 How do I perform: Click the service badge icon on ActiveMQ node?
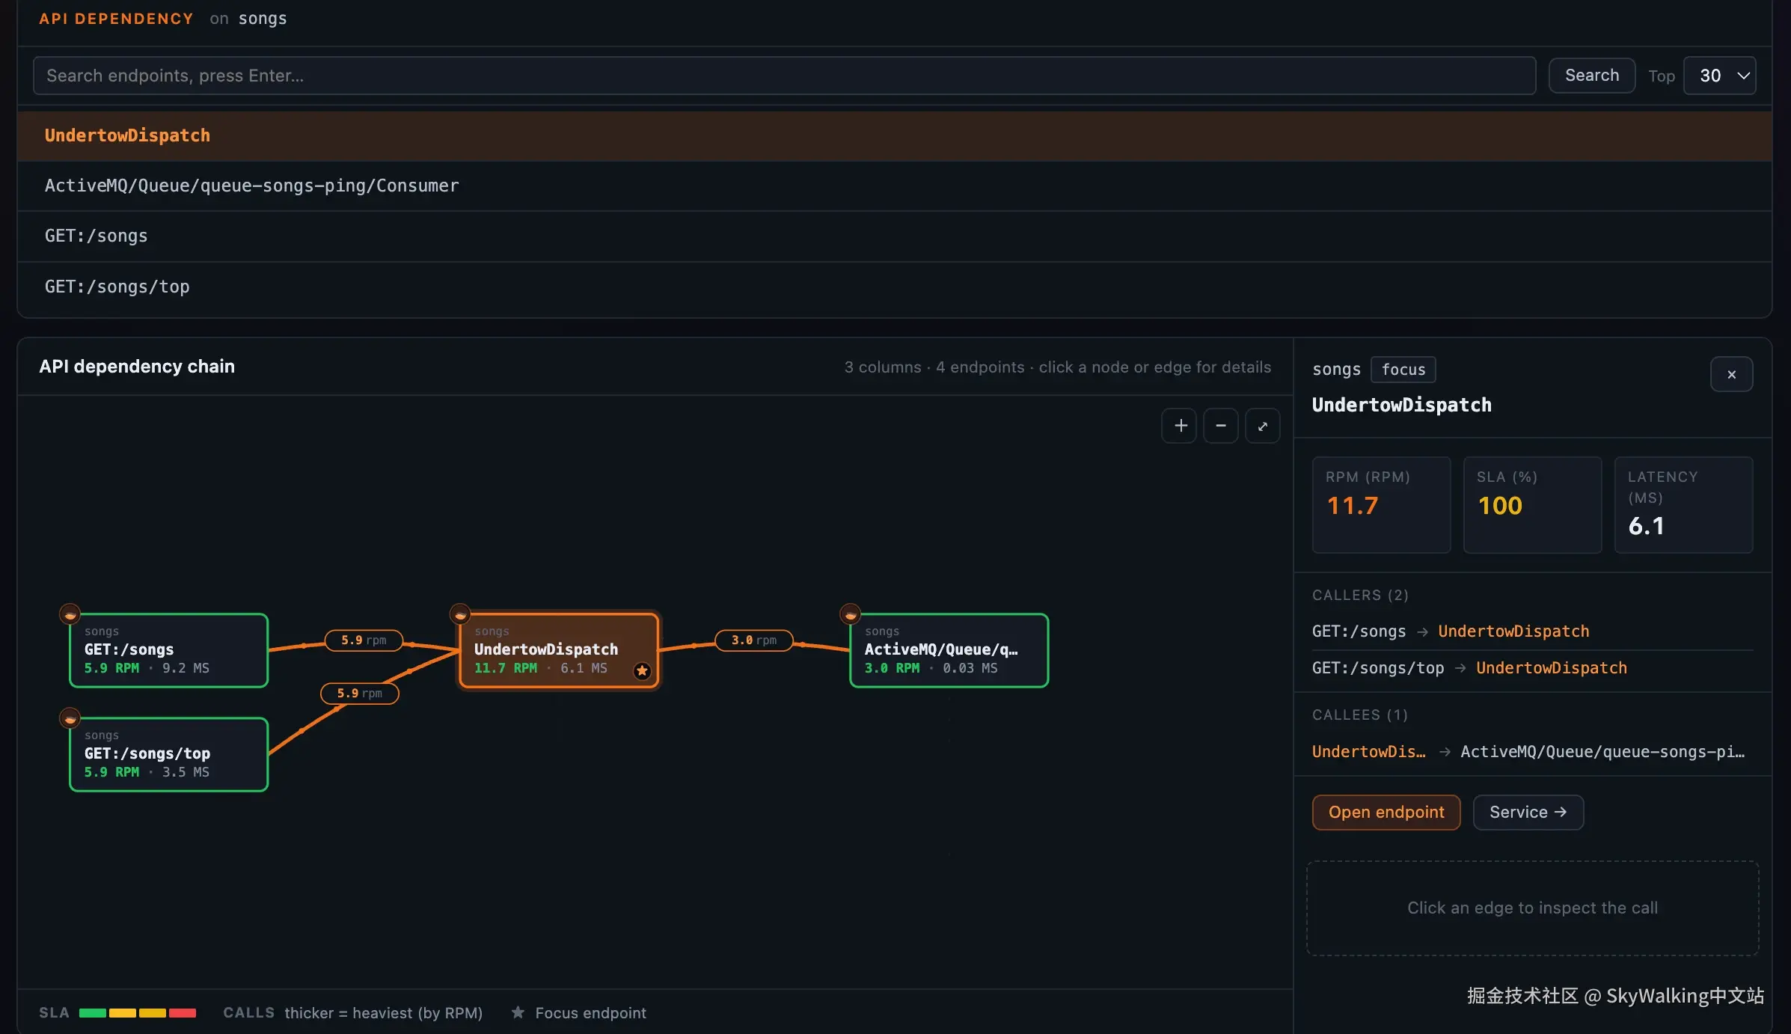[x=850, y=614]
